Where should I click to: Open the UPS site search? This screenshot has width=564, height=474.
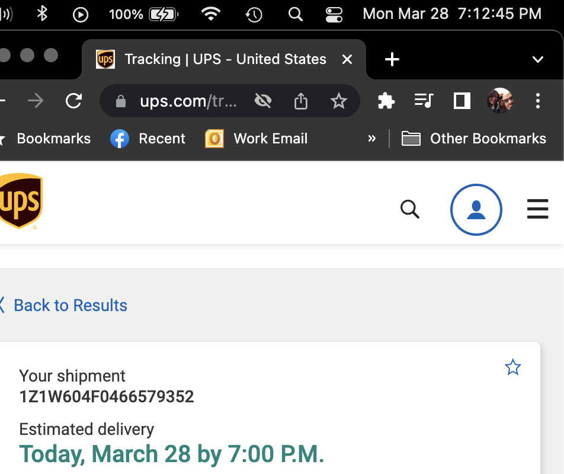(x=409, y=209)
